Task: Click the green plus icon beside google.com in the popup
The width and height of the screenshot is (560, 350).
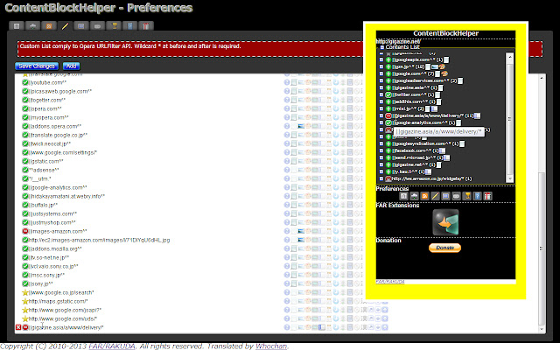Action: [x=388, y=73]
